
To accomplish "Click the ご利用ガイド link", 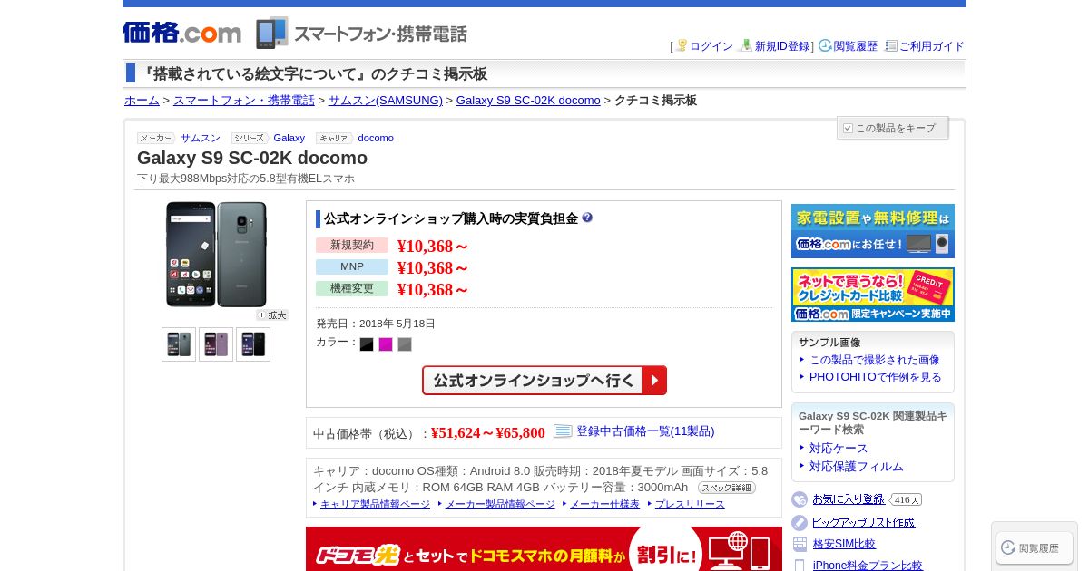I will tap(932, 46).
